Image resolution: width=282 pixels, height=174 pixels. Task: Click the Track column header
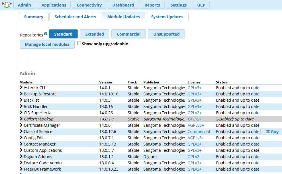132,82
